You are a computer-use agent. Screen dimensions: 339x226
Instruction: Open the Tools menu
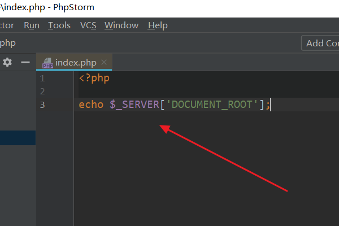[59, 25]
